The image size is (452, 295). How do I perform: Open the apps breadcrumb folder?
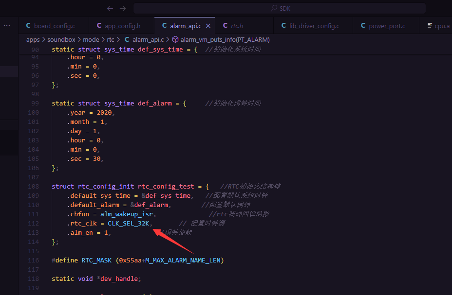click(x=33, y=40)
